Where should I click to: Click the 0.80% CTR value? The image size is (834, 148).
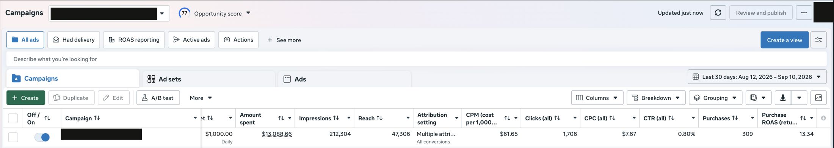click(687, 134)
